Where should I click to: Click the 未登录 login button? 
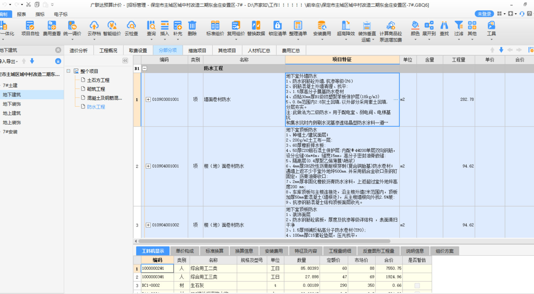484,14
